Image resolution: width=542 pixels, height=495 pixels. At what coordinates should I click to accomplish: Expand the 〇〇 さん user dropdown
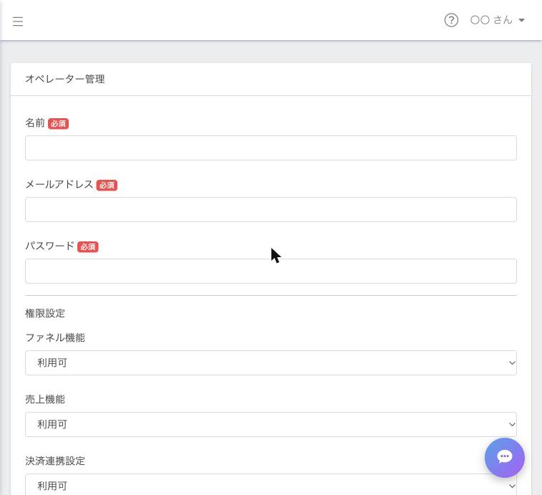pyautogui.click(x=498, y=20)
